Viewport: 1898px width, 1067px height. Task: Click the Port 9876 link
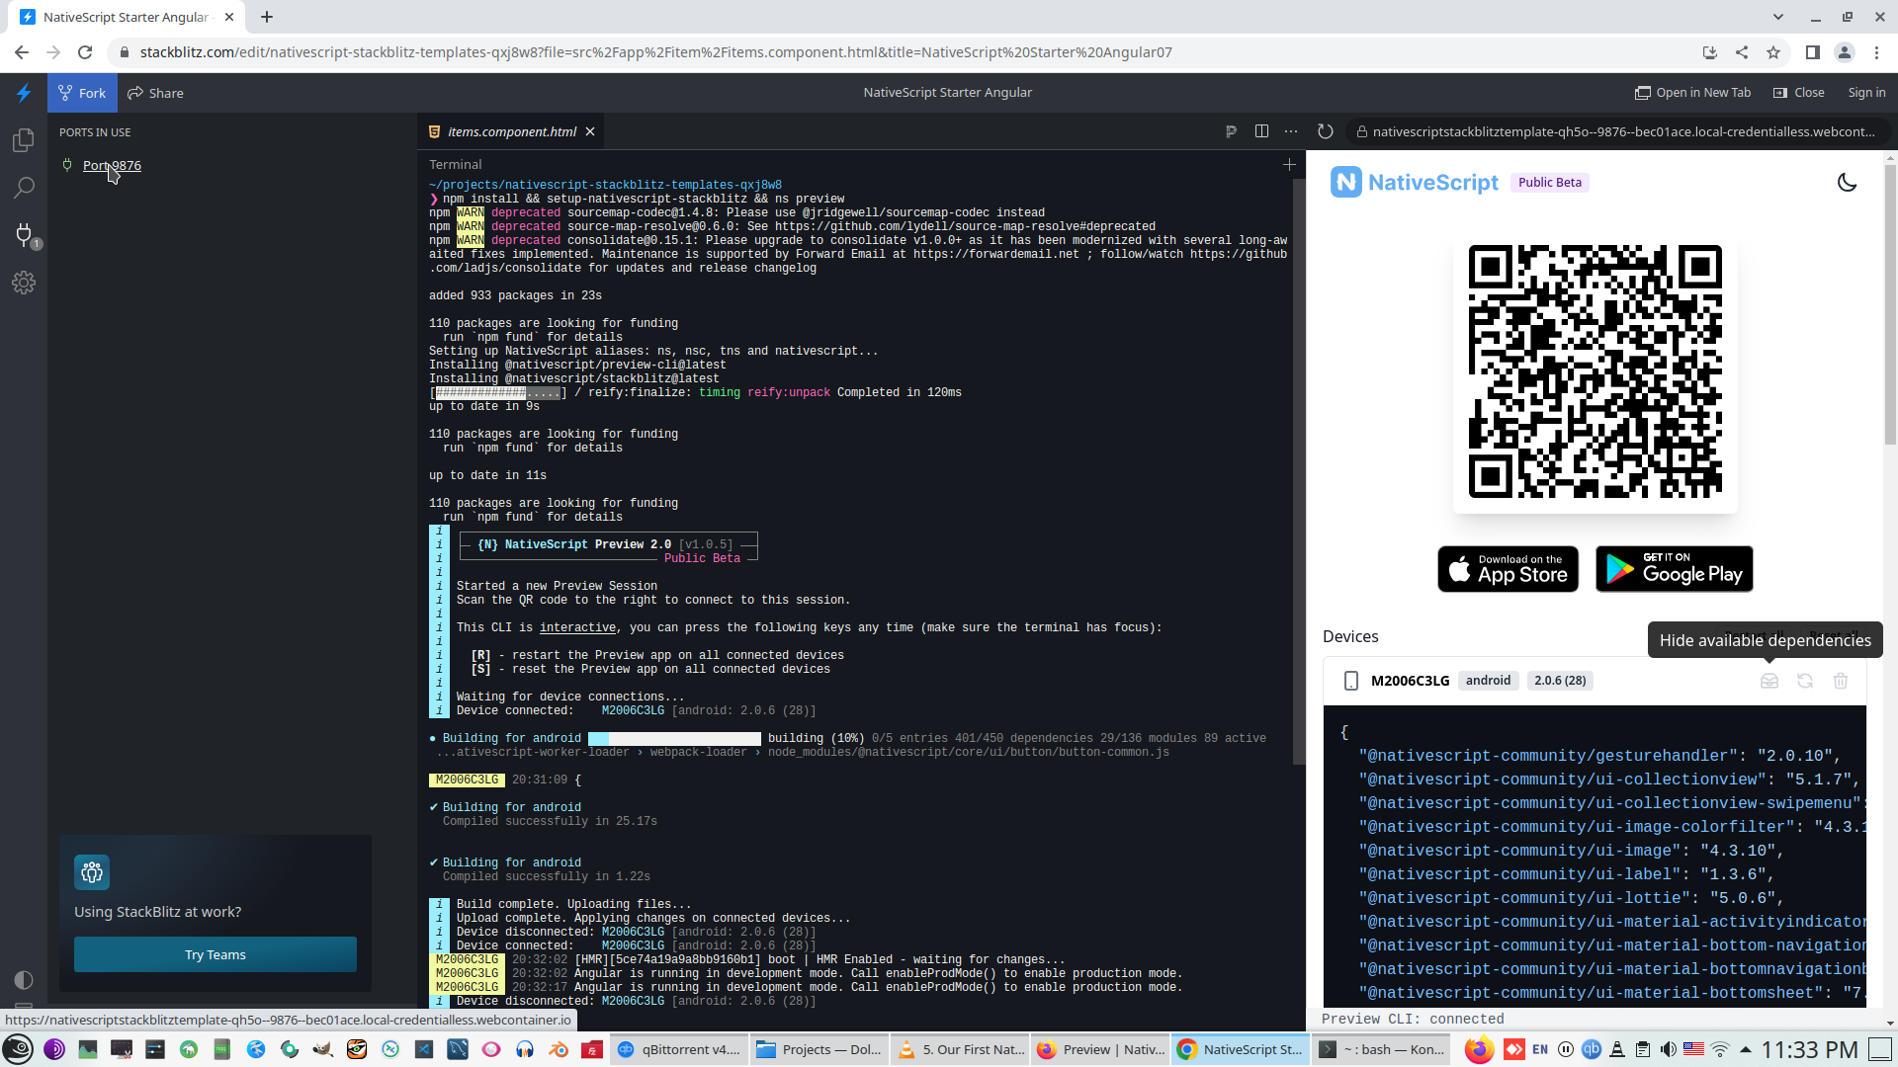click(x=112, y=165)
